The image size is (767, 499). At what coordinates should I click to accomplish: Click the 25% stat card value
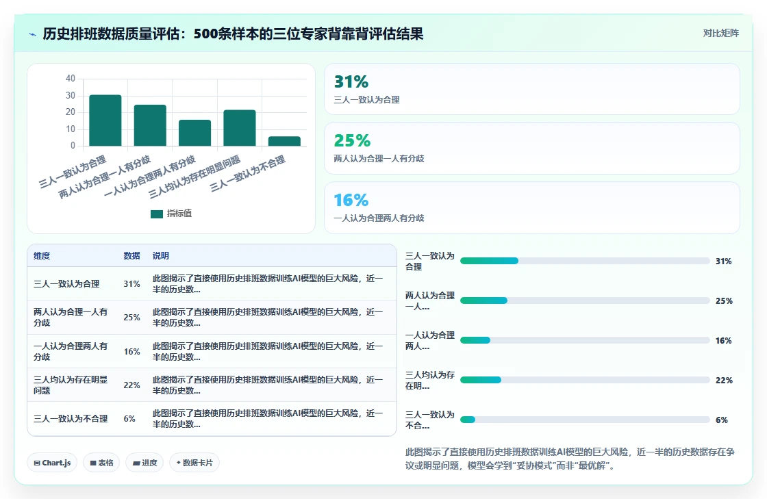352,141
